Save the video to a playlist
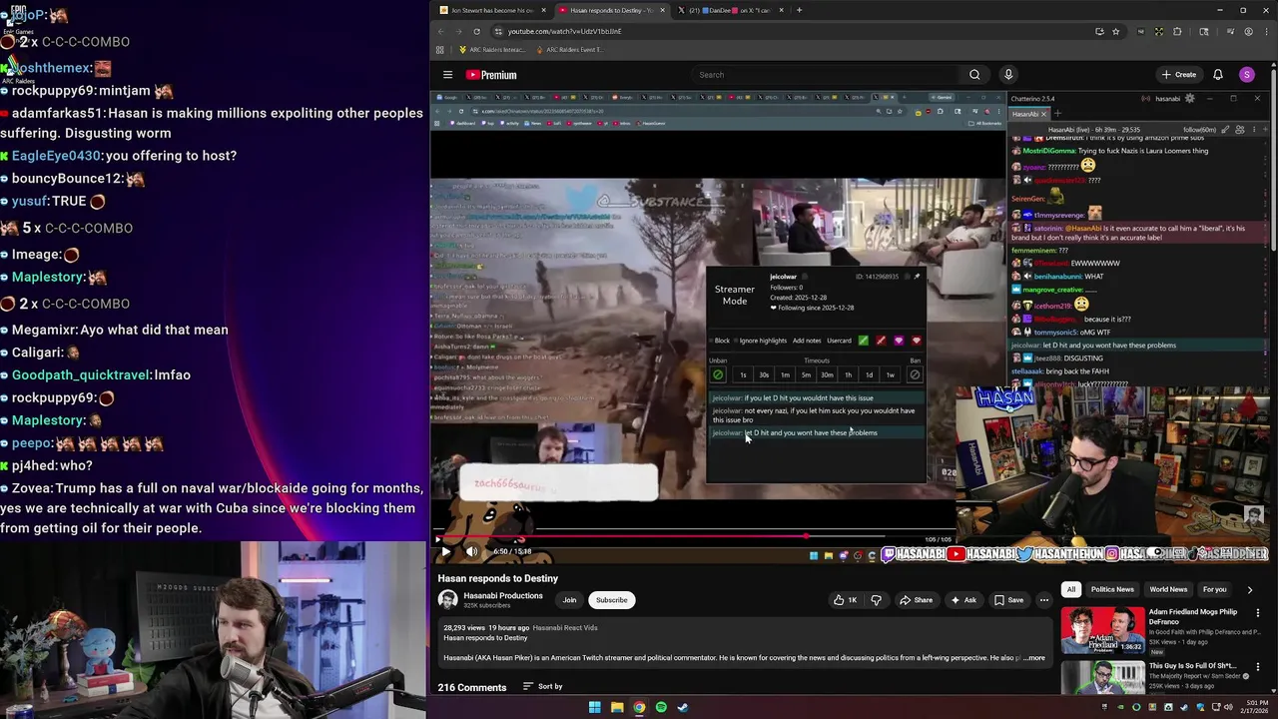The image size is (1278, 719). (1008, 600)
